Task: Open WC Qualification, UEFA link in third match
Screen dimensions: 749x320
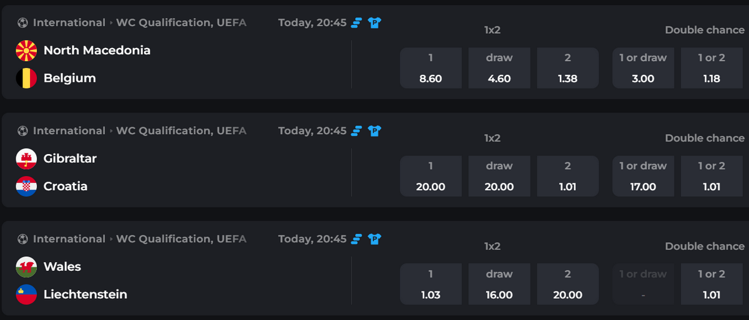Action: (x=181, y=239)
